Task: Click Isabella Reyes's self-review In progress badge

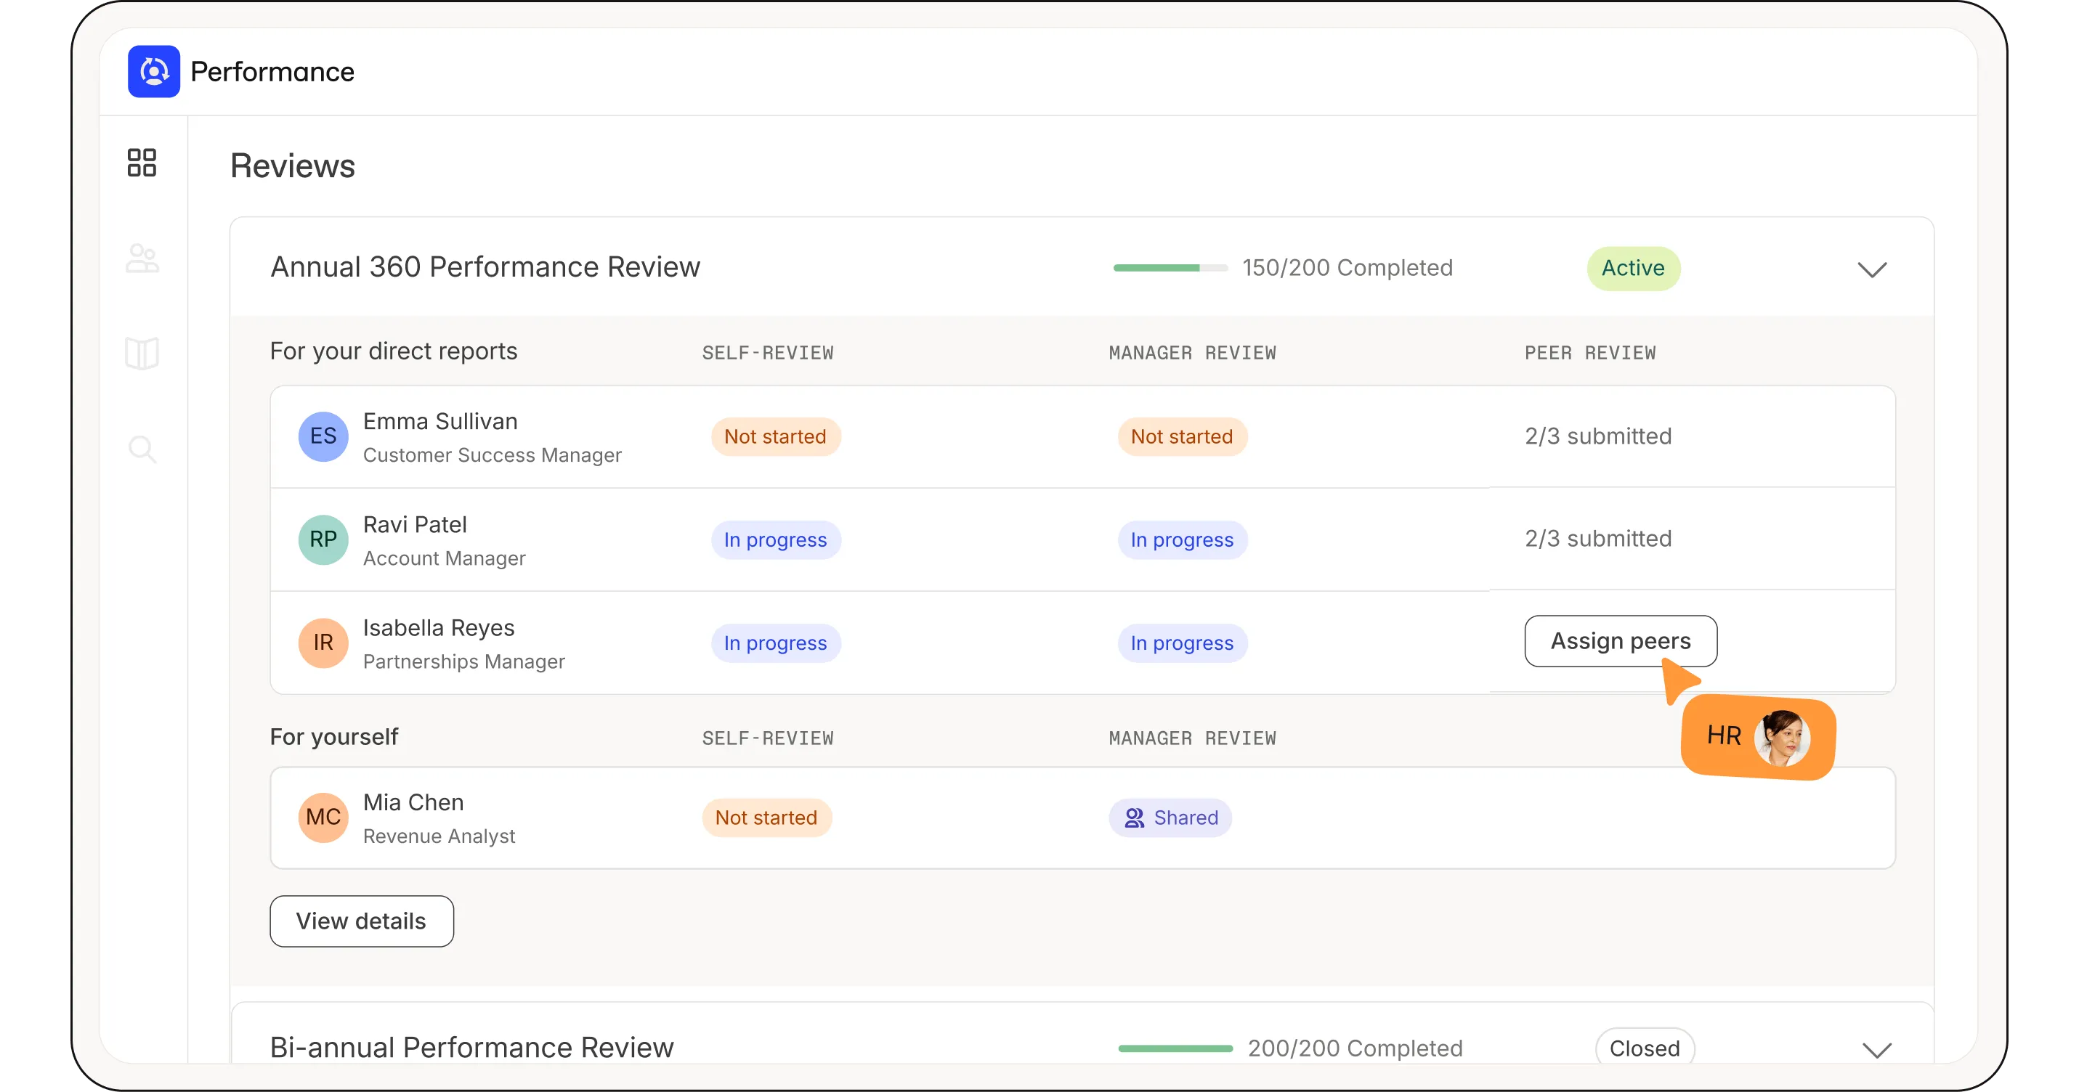Action: tap(776, 643)
